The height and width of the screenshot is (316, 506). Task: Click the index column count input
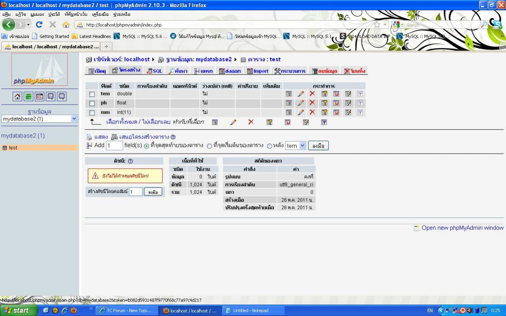136,192
